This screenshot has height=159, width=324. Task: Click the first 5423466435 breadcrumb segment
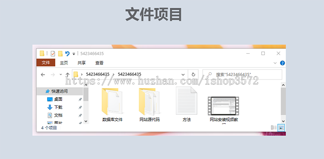tap(98, 74)
